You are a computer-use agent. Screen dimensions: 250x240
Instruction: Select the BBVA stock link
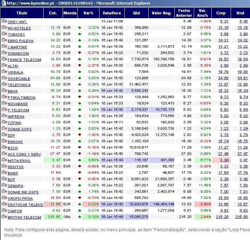tap(13, 91)
